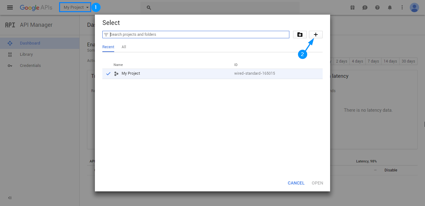Viewport: 425px width, 206px height.
Task: Click the Name column header
Action: pos(118,65)
